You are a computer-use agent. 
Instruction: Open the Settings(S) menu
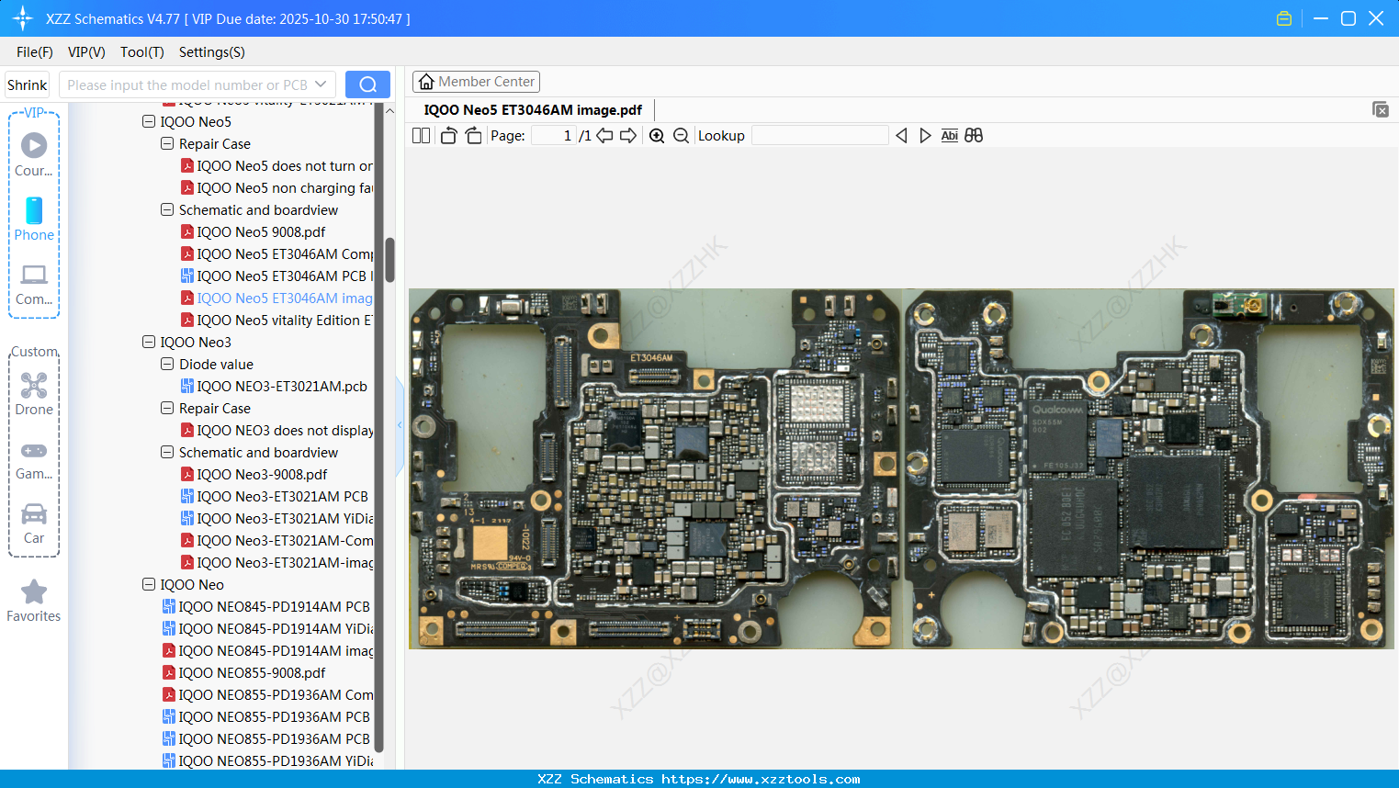[211, 52]
